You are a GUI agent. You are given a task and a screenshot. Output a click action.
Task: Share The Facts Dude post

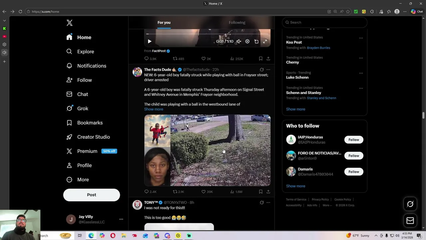[x=268, y=192]
